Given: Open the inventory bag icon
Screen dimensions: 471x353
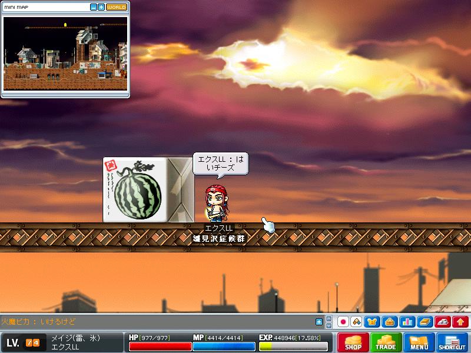Looking at the screenshot, I should pos(390,322).
